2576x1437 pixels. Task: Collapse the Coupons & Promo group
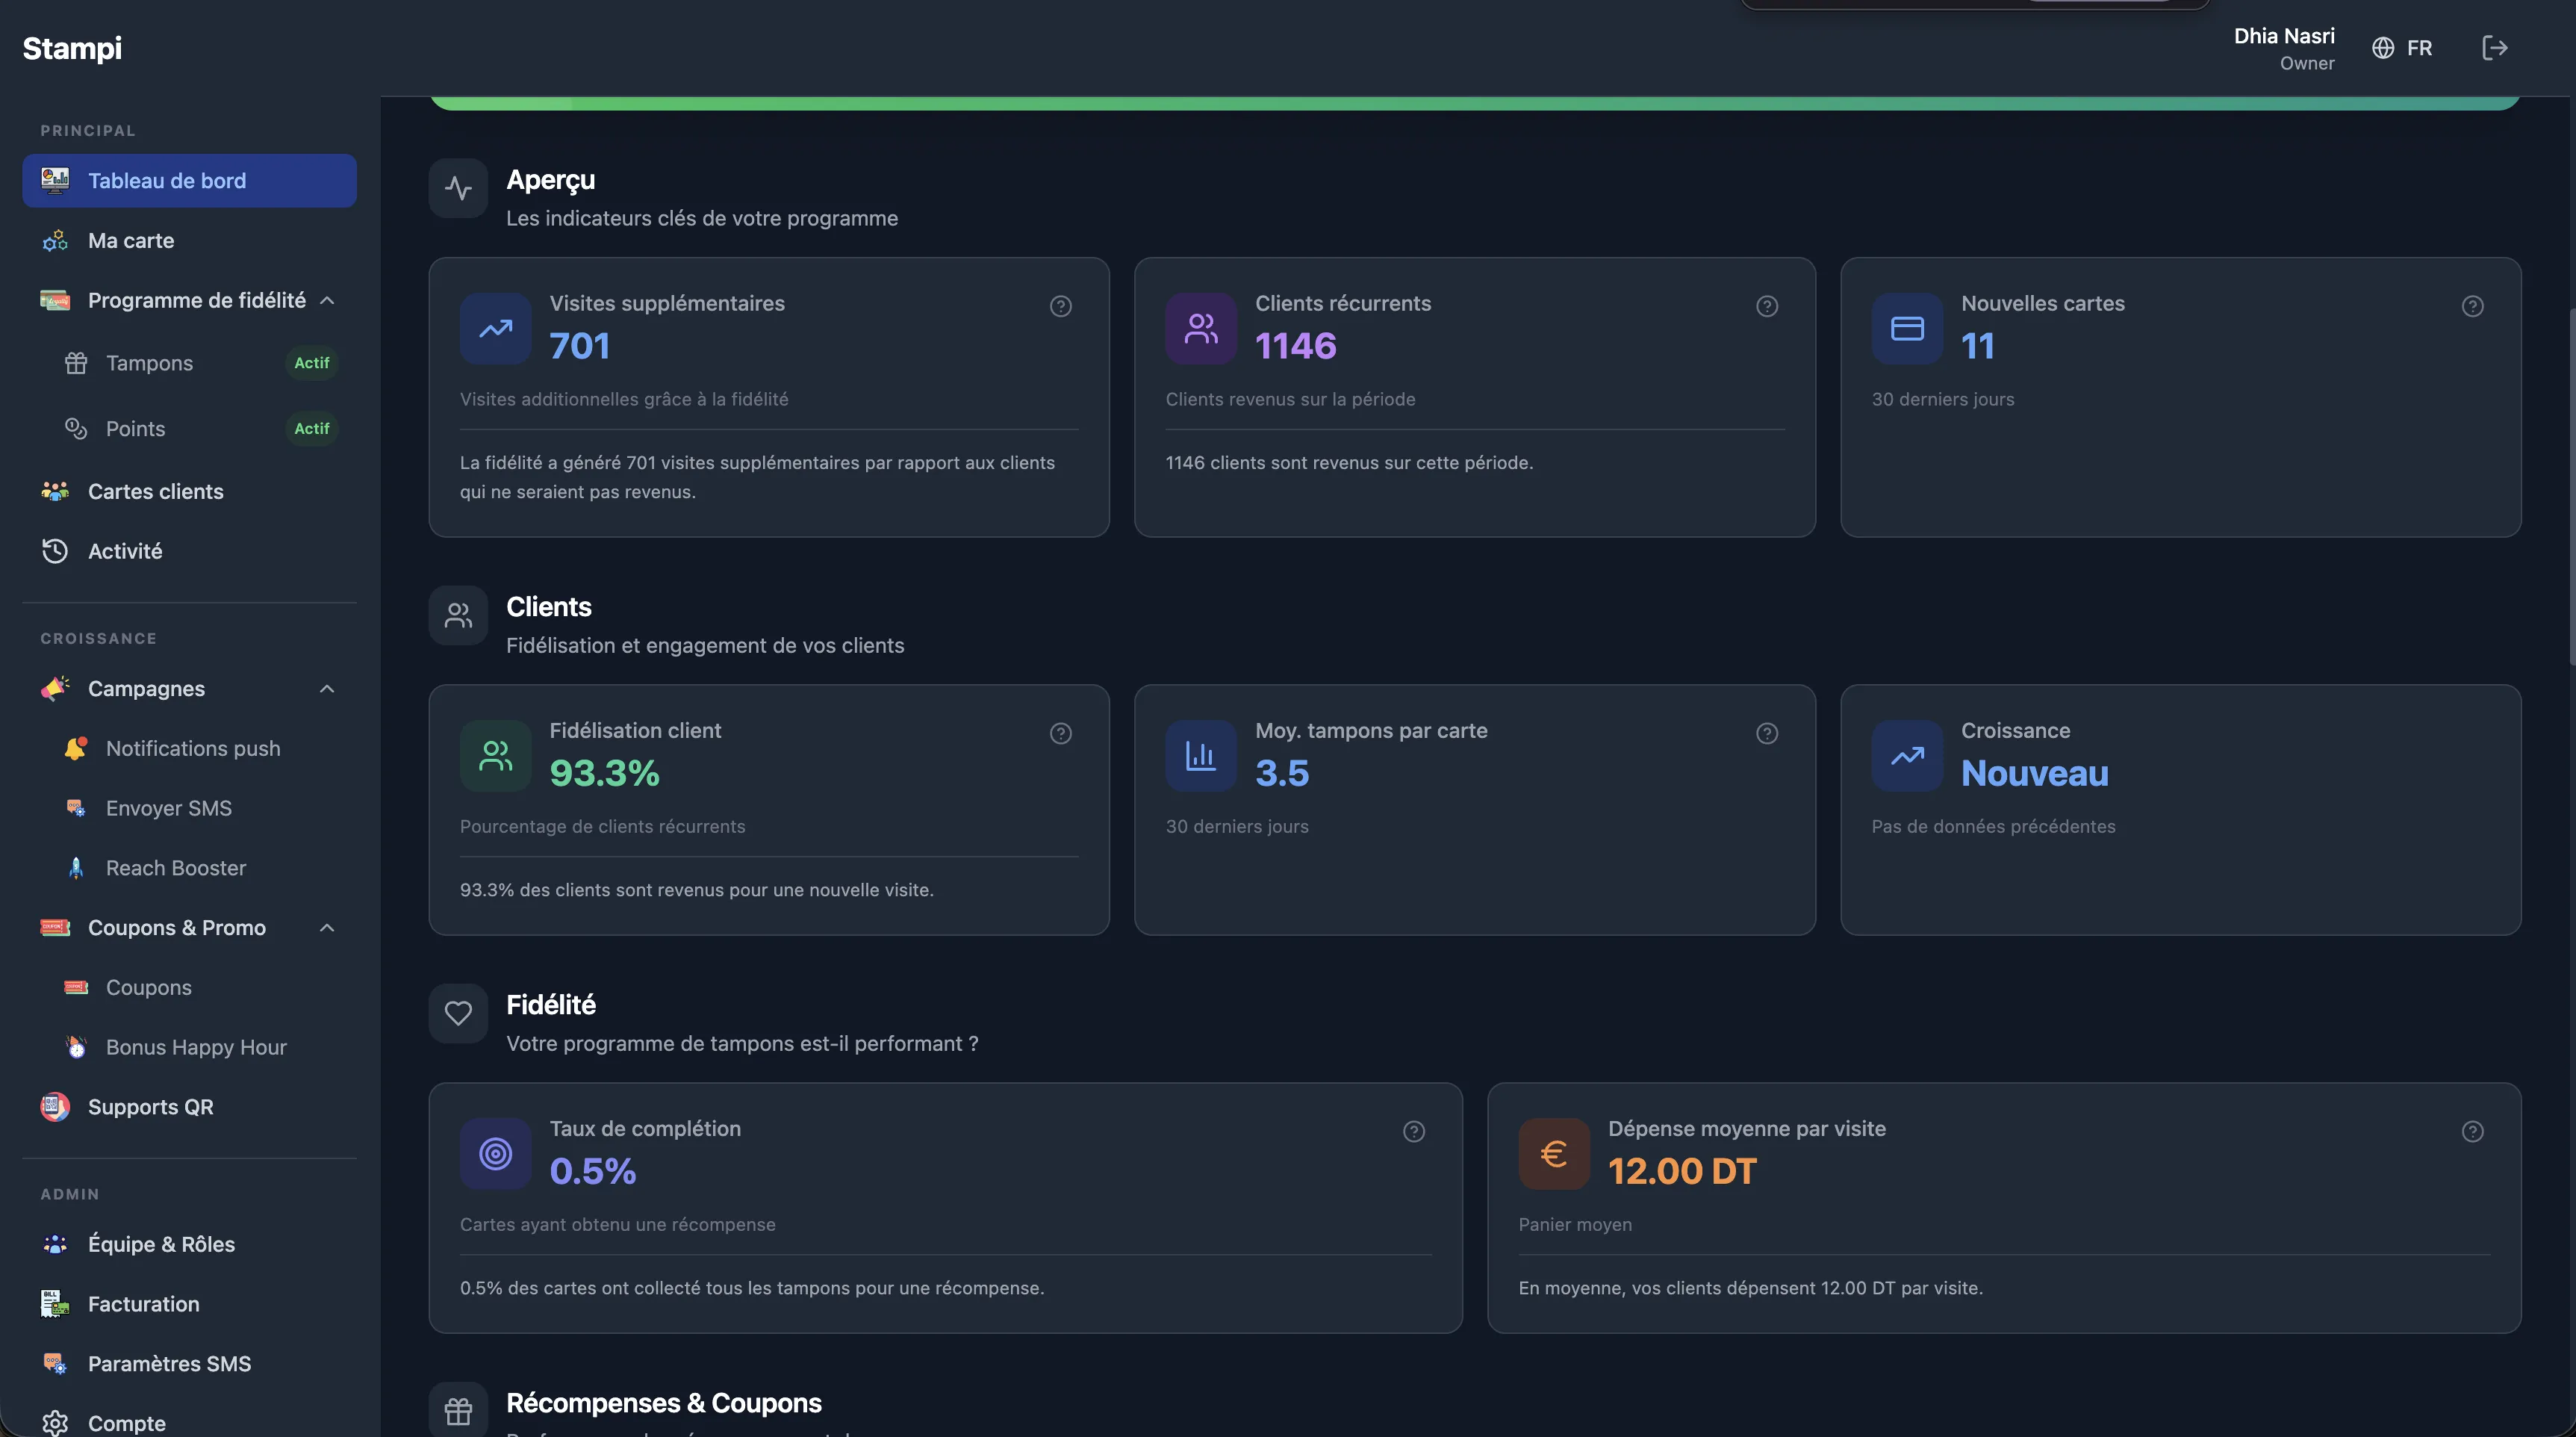[327, 927]
